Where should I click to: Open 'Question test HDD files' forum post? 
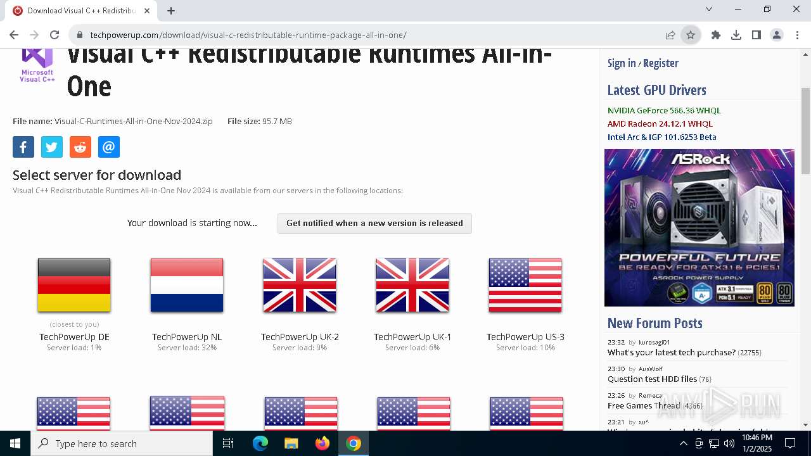652,379
